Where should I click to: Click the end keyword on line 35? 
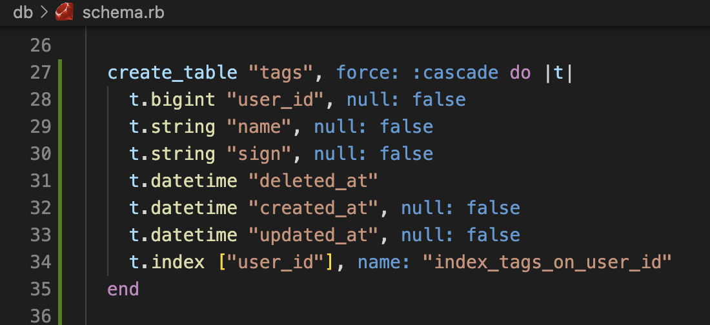[x=123, y=289]
